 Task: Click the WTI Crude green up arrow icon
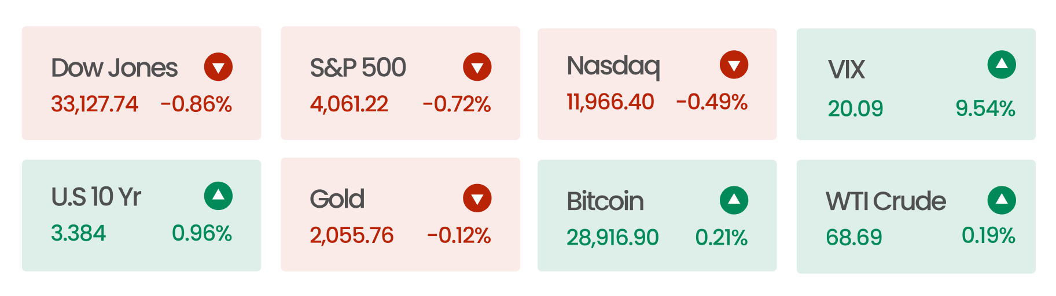coord(1002,200)
